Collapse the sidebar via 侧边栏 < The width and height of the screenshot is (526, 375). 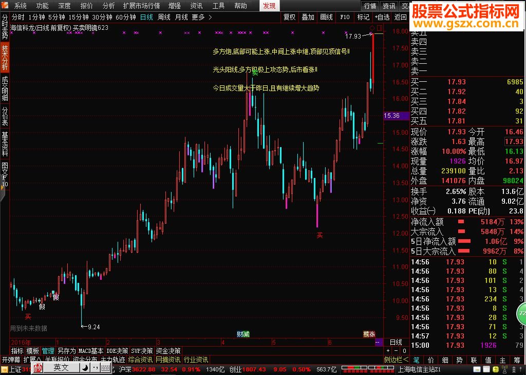click(x=396, y=360)
